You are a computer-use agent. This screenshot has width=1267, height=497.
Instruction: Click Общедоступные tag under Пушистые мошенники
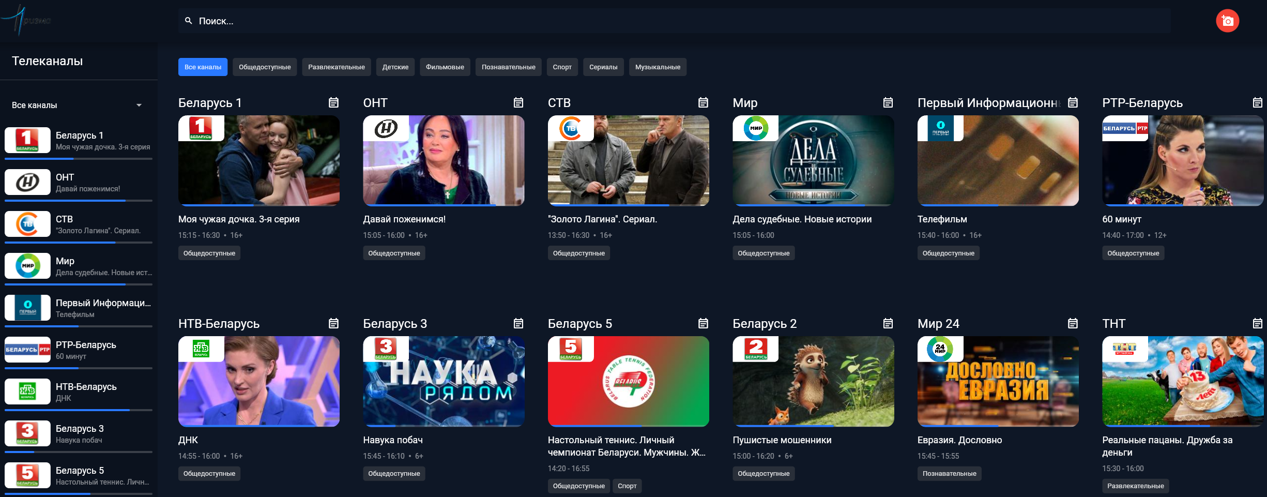[x=764, y=473]
